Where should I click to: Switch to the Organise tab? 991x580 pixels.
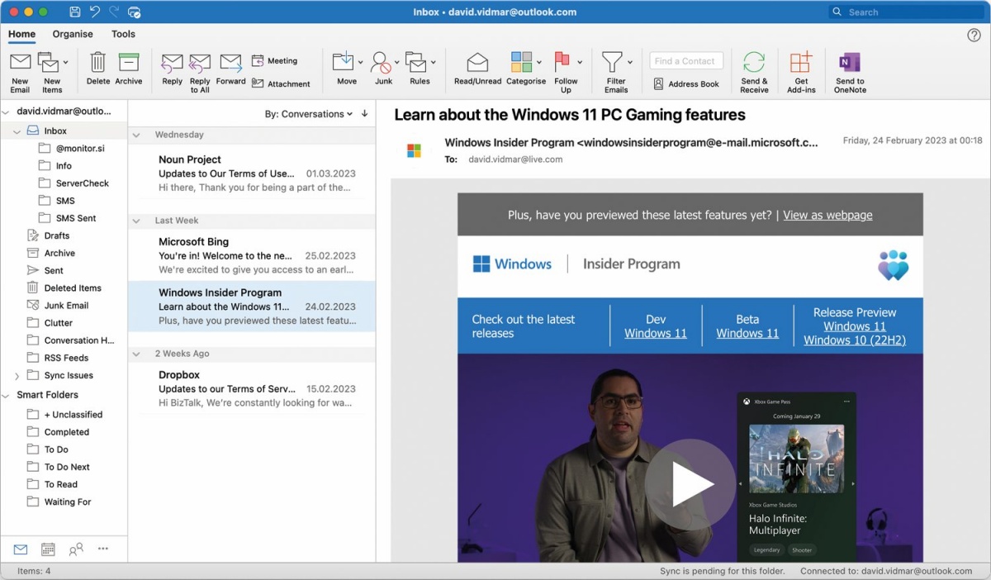tap(73, 34)
